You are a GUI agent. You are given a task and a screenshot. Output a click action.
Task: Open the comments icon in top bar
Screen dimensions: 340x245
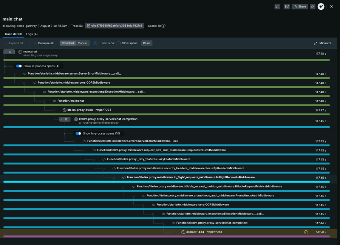click(x=277, y=6)
